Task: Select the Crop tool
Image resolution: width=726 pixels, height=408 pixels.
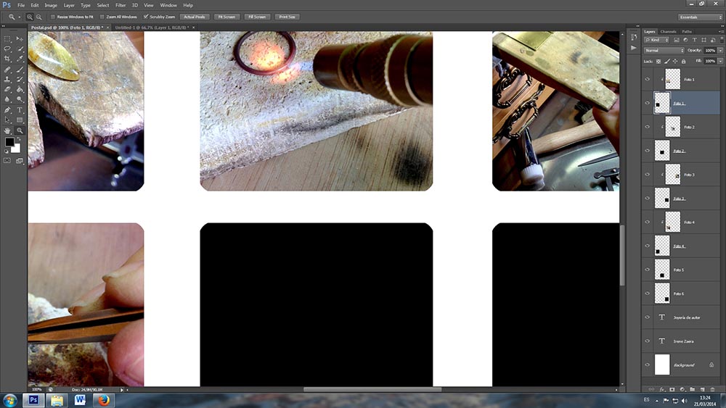Action: (7, 58)
